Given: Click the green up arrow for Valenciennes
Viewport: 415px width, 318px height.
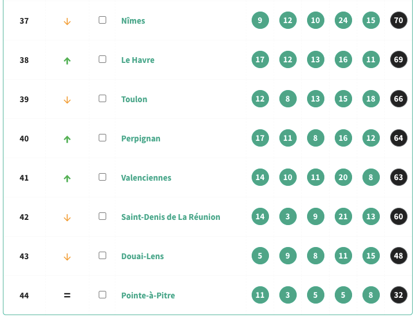Looking at the screenshot, I should (67, 178).
